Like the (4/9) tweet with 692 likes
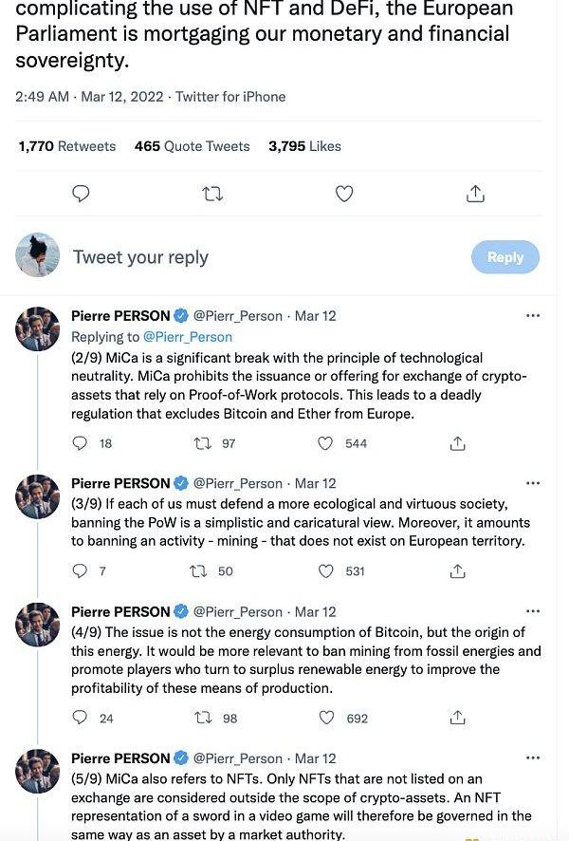The height and width of the screenshot is (841, 569). (326, 718)
